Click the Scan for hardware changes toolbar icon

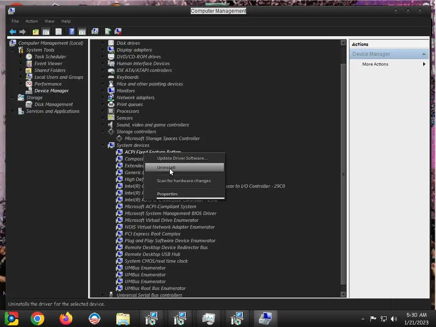(95, 32)
